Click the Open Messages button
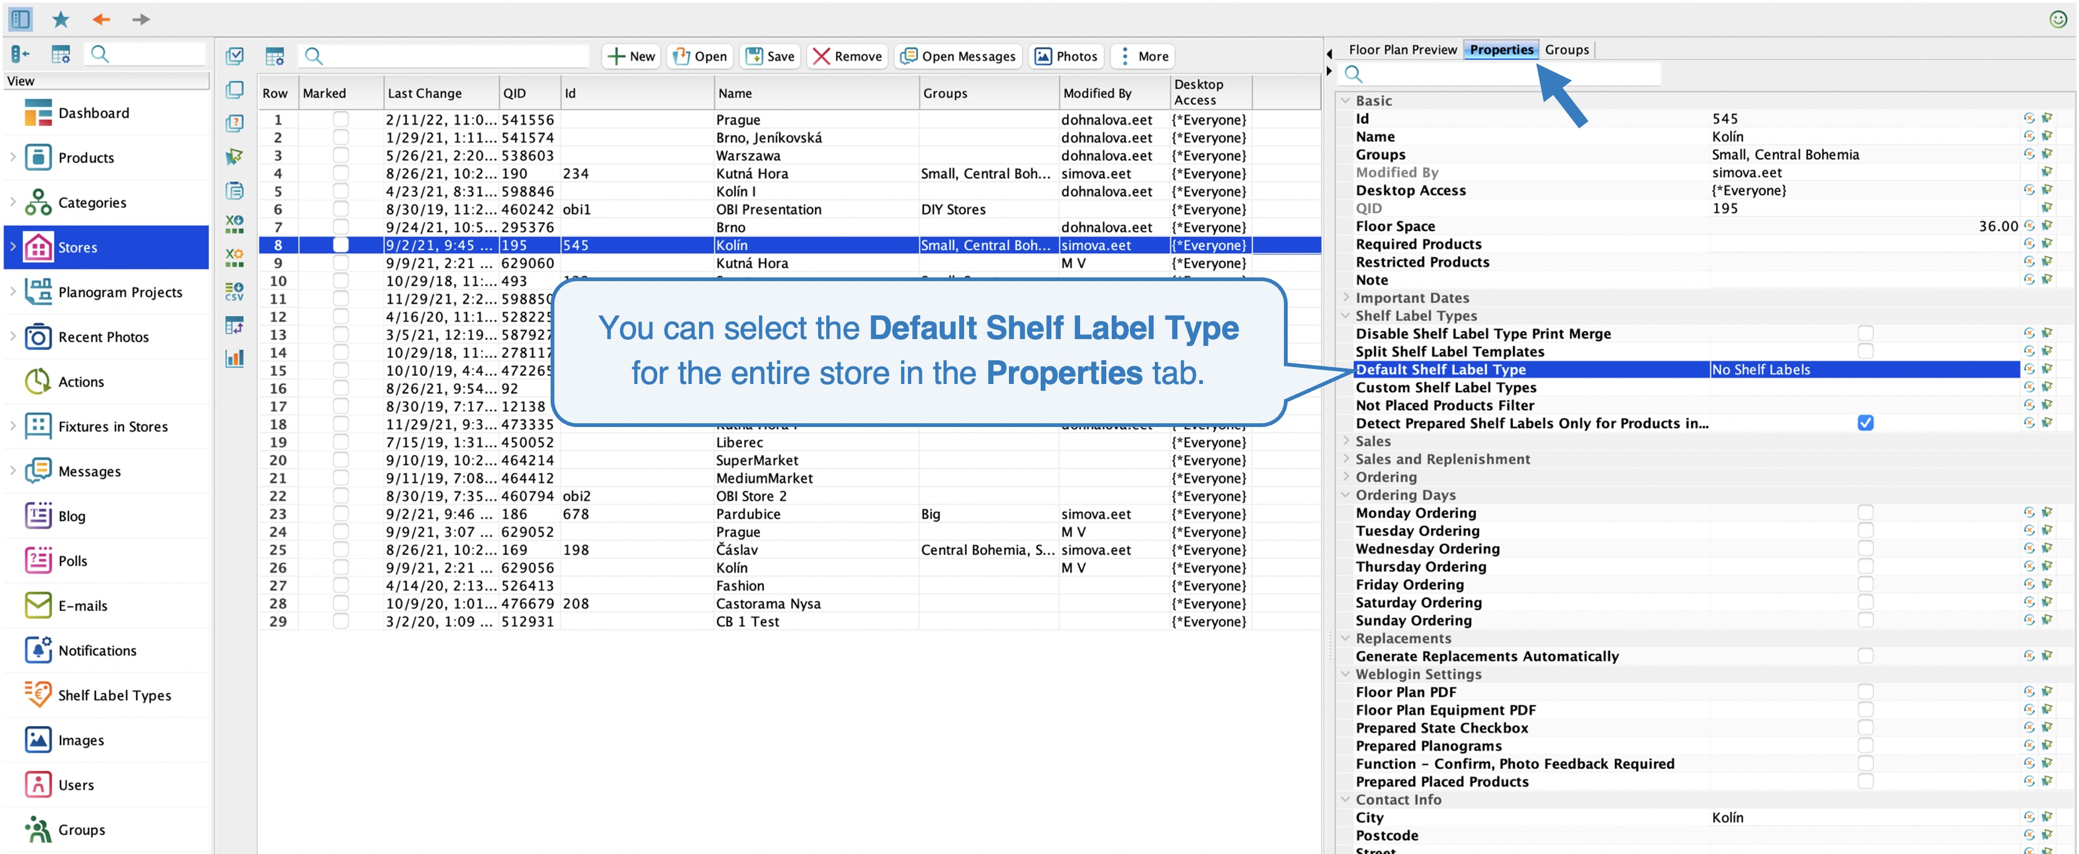This screenshot has height=854, width=2079. [958, 57]
